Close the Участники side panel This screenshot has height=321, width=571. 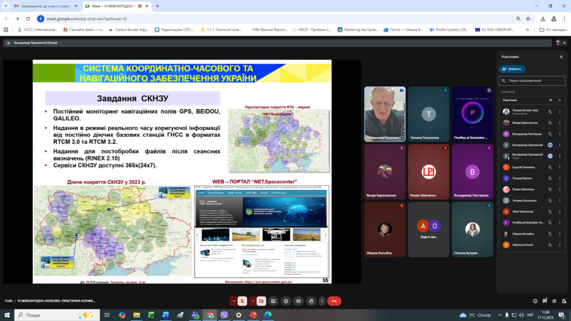(x=561, y=57)
